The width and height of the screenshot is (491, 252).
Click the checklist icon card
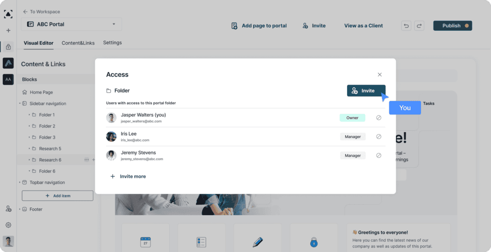(x=201, y=242)
